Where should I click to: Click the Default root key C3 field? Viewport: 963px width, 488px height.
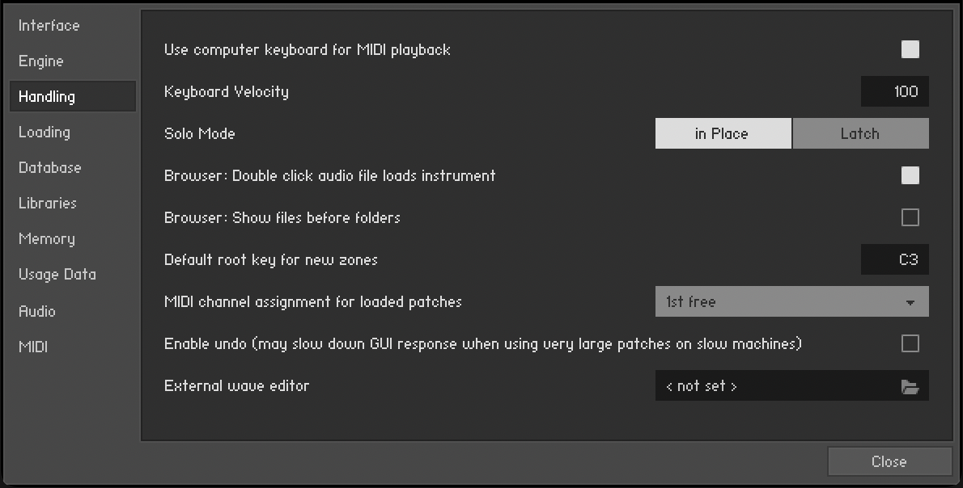894,260
